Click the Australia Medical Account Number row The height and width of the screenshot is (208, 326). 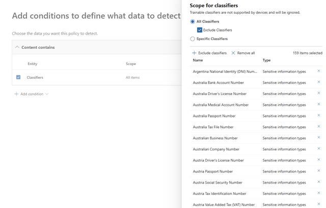tap(221, 105)
